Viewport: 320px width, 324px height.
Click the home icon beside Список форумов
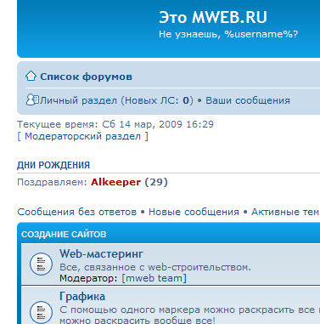(x=31, y=76)
